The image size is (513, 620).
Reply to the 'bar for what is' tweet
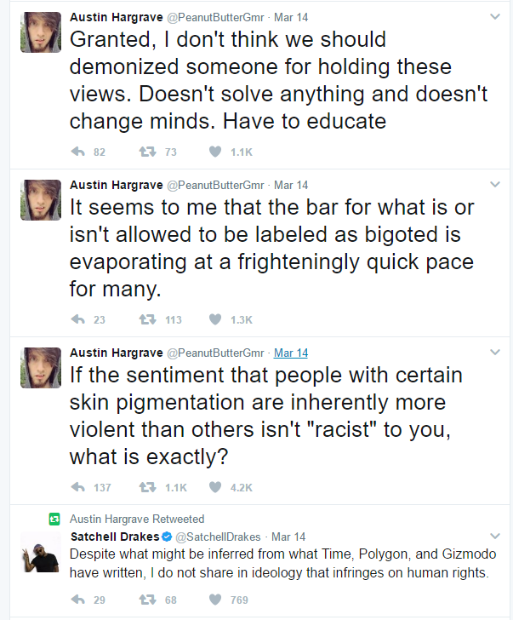click(x=78, y=319)
